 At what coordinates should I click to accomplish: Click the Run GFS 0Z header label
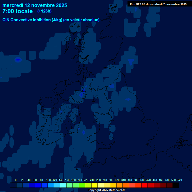(158, 4)
